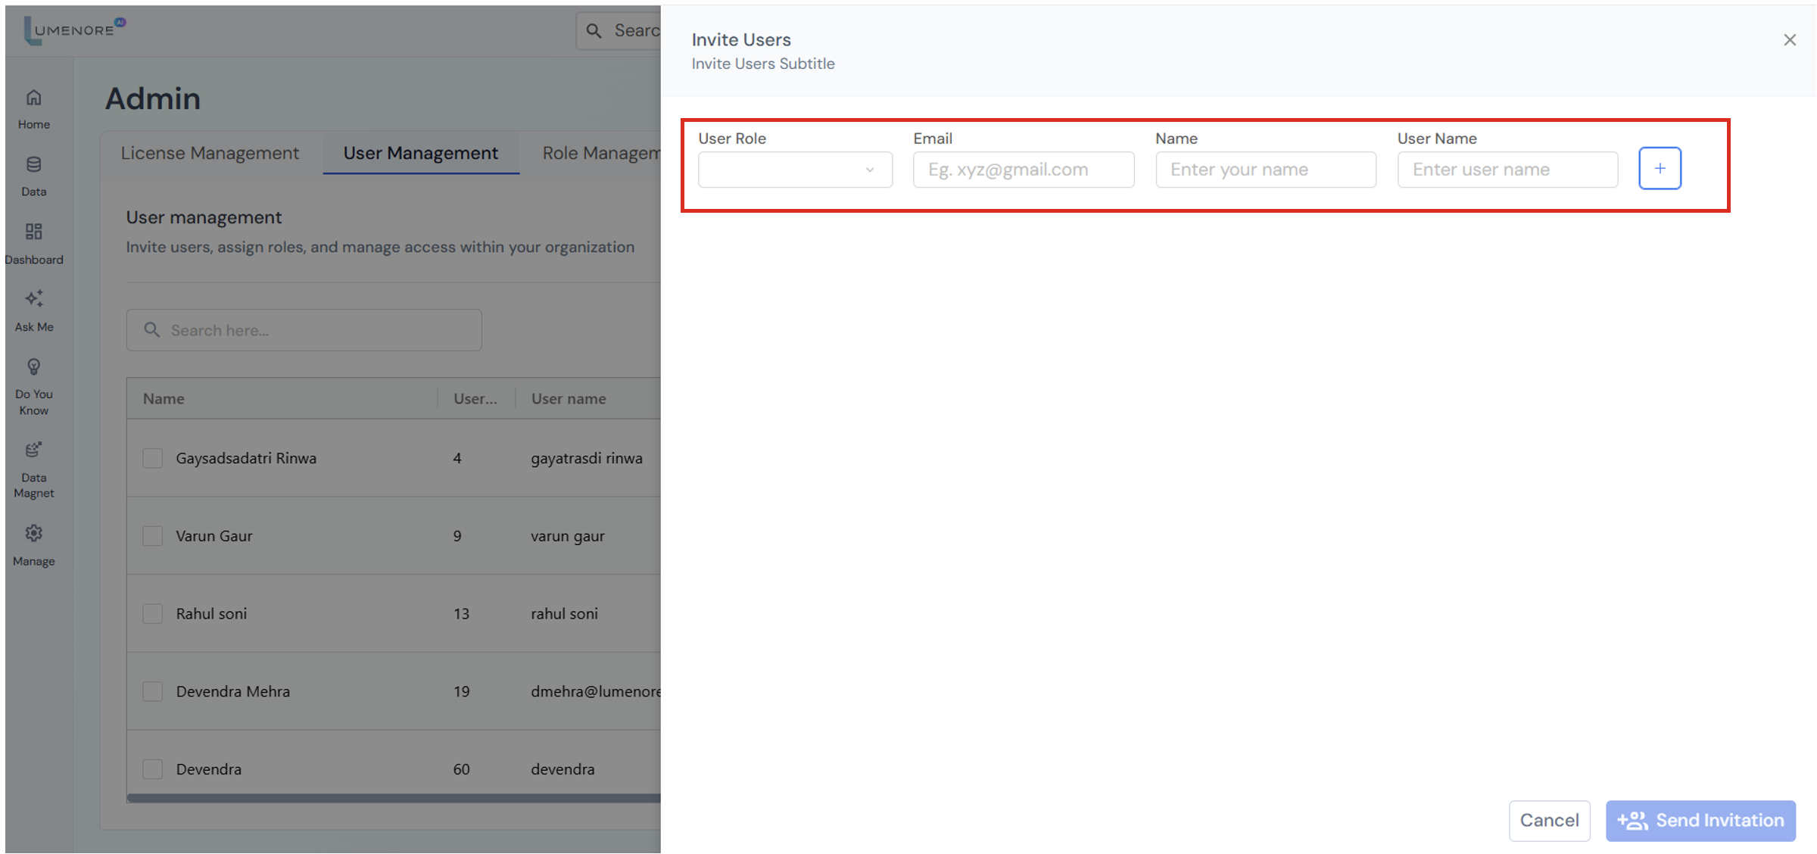Switch to License Management tab

210,153
